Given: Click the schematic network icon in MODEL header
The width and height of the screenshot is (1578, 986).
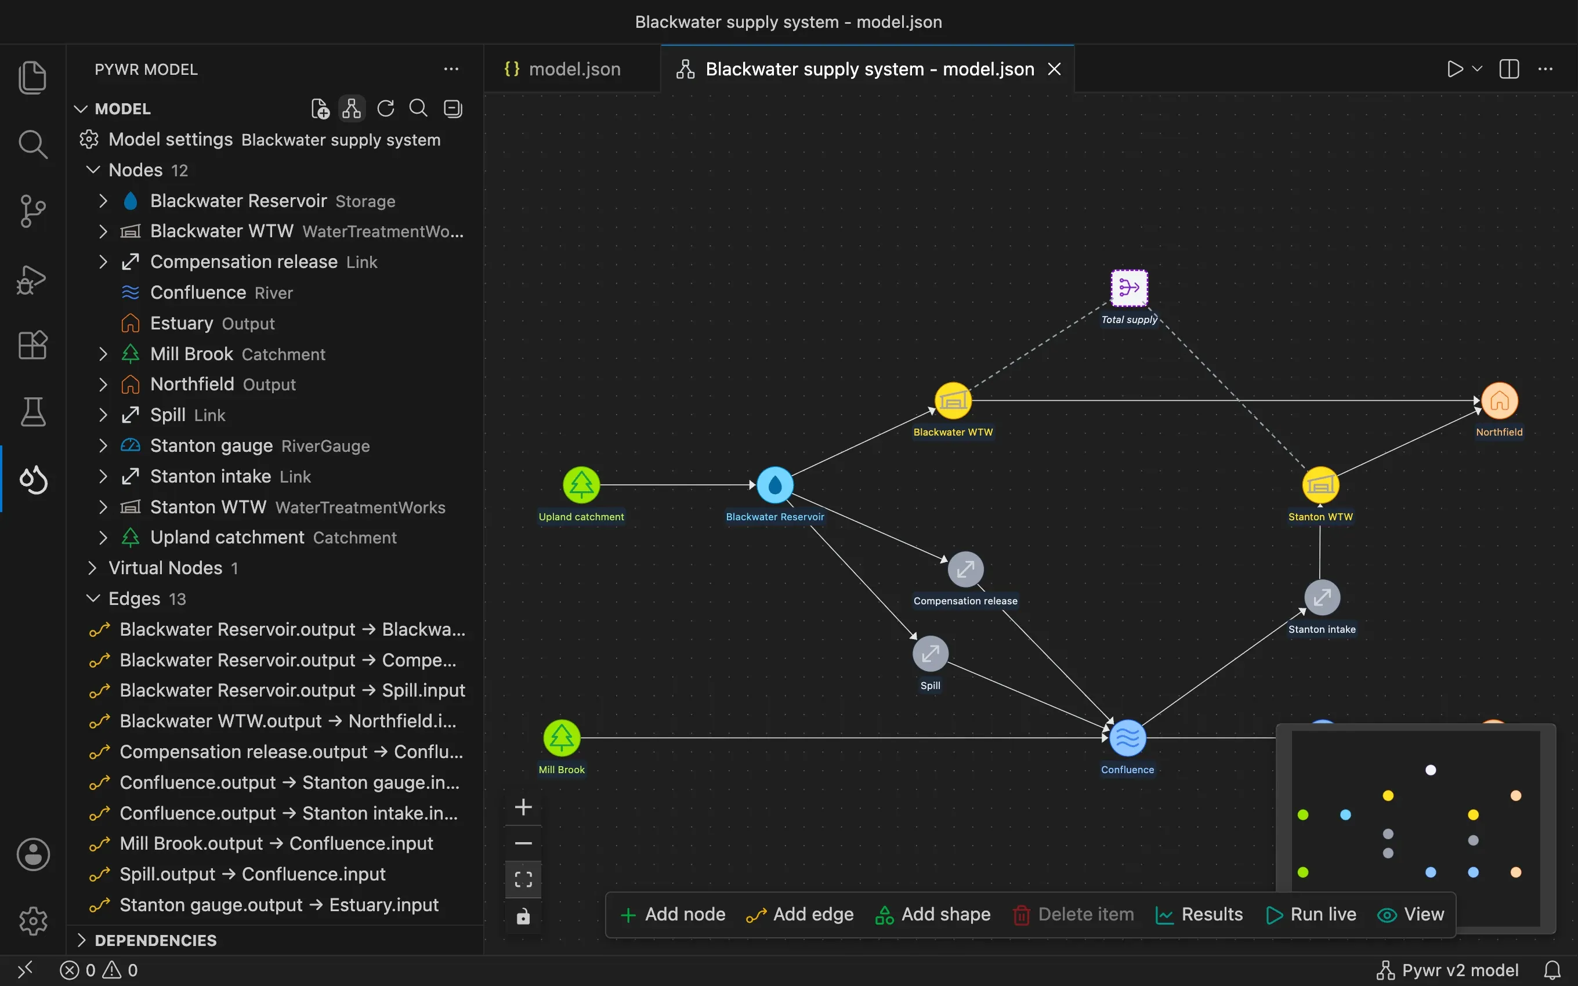Looking at the screenshot, I should coord(352,108).
